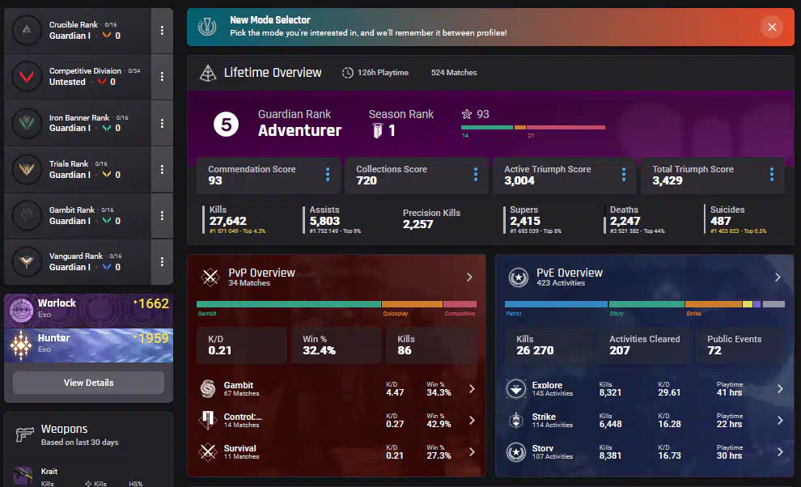
Task: Open Vanguard Rank options menu
Action: pyautogui.click(x=162, y=261)
